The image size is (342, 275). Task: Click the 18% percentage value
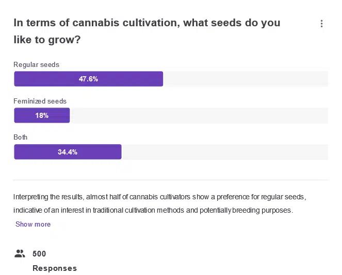(42, 115)
